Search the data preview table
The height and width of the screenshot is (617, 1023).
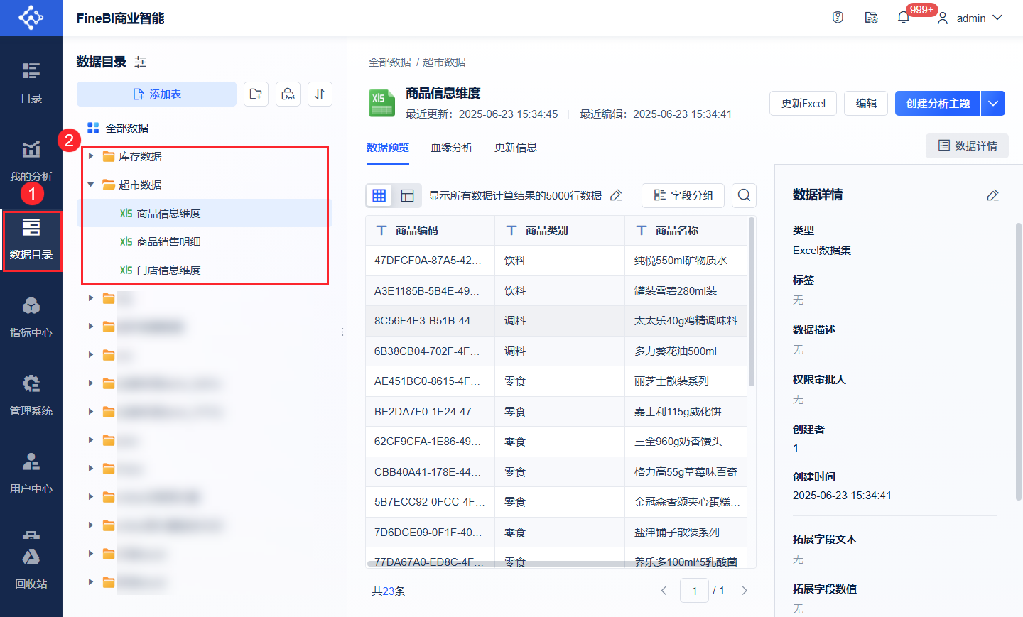(x=744, y=195)
